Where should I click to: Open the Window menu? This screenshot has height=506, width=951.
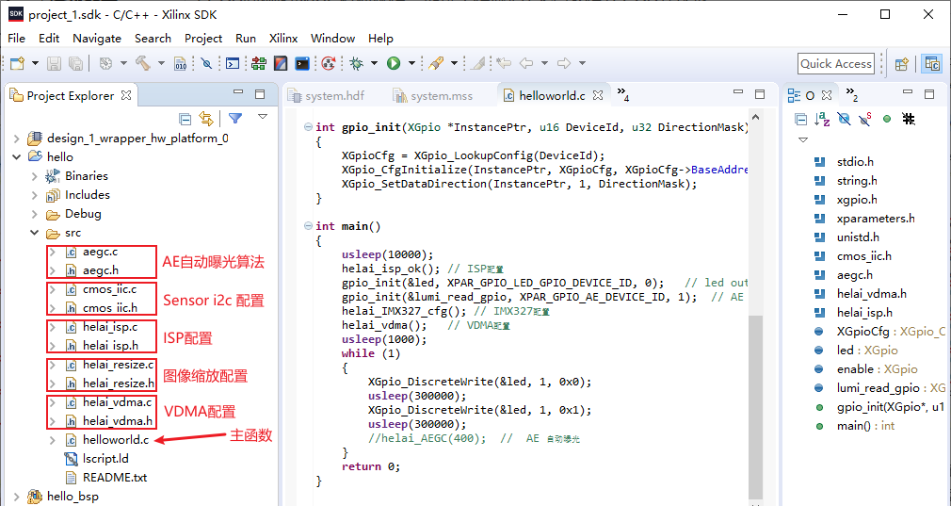click(x=332, y=39)
